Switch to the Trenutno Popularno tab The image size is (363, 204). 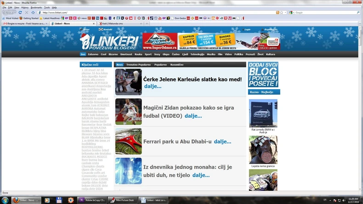coord(138,65)
